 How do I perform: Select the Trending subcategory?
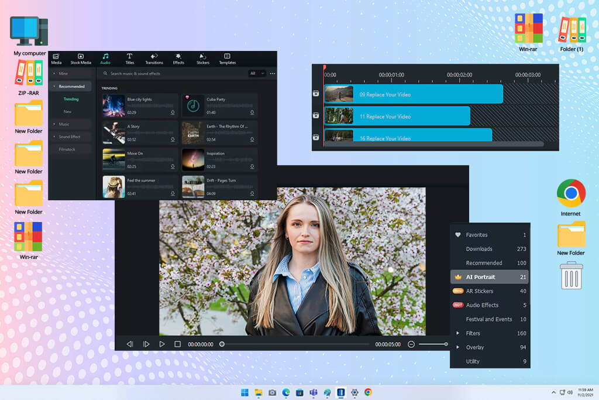click(71, 99)
